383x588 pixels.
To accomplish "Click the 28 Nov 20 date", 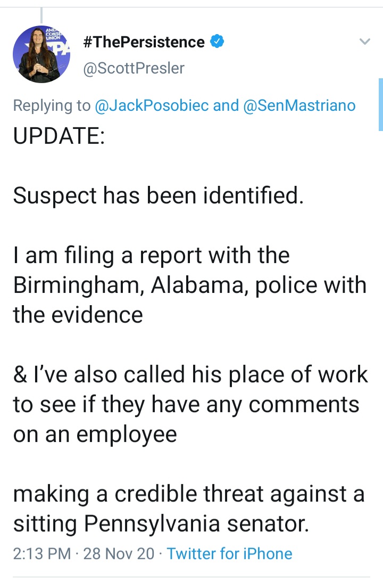I will 119,553.
